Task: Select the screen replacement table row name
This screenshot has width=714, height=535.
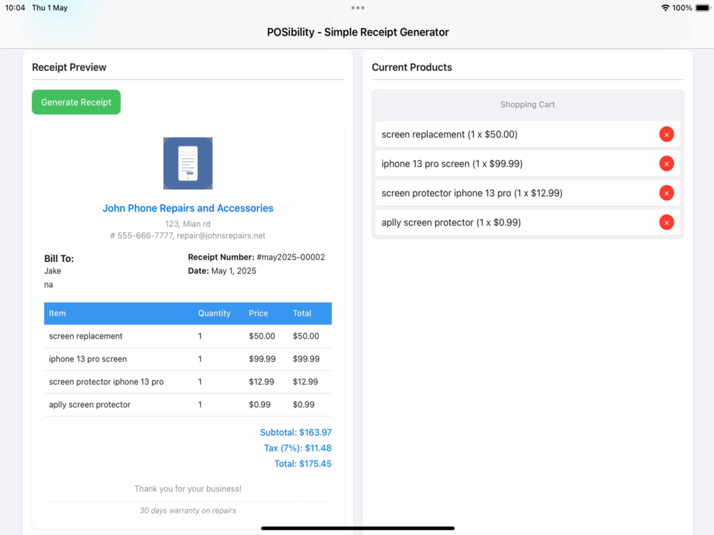Action: click(x=86, y=336)
